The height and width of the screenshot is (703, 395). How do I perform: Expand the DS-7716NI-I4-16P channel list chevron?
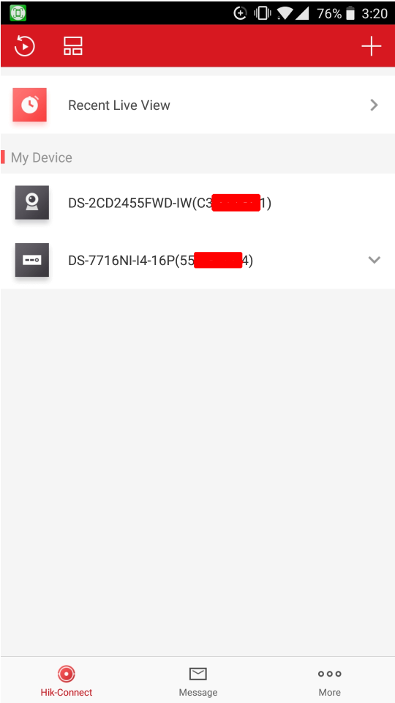point(374,259)
